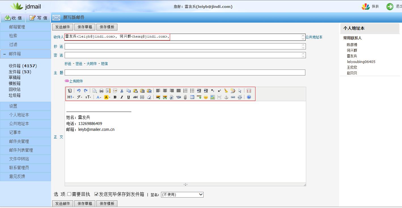Remove formatting with the eraser icon

click(x=149, y=97)
